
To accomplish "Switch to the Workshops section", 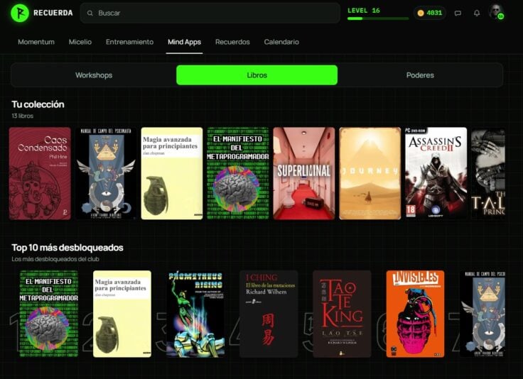I will [94, 75].
